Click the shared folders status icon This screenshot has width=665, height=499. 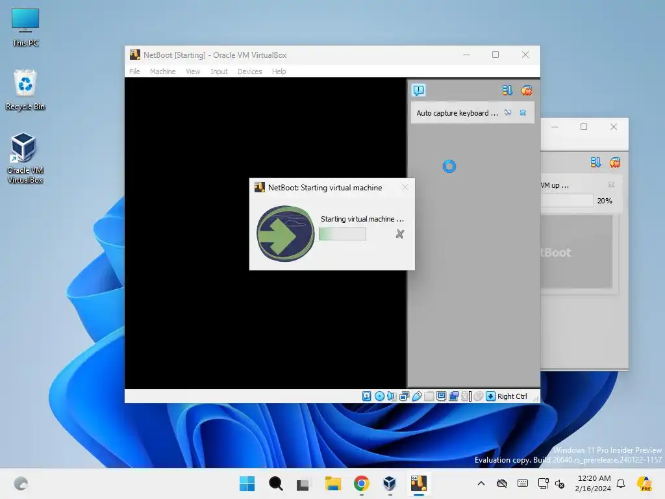tap(429, 396)
